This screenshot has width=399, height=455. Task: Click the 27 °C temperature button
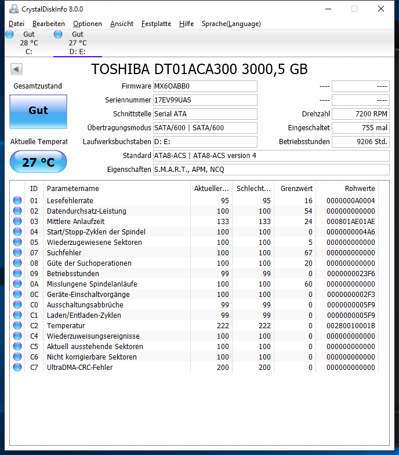[38, 162]
